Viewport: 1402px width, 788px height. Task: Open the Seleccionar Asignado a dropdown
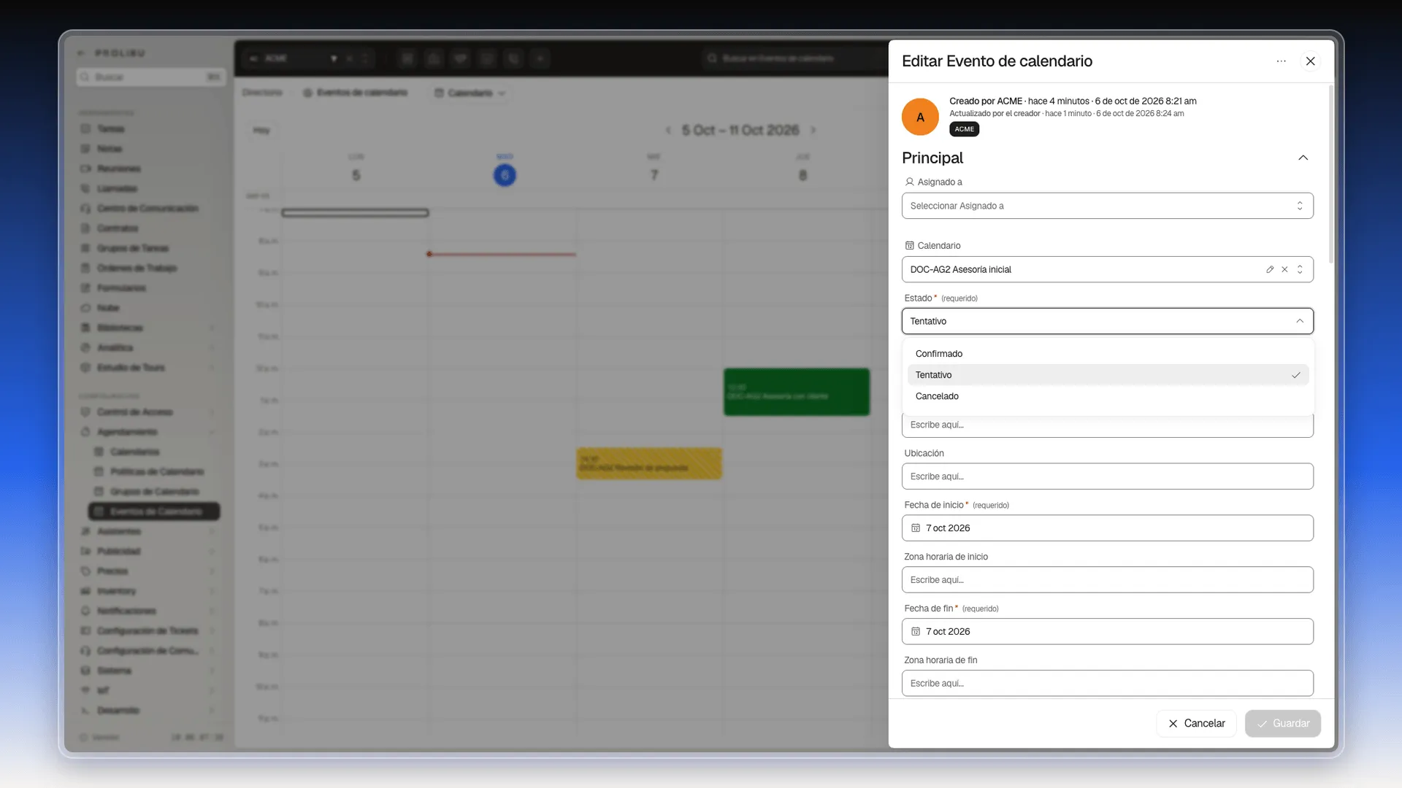pos(1107,206)
